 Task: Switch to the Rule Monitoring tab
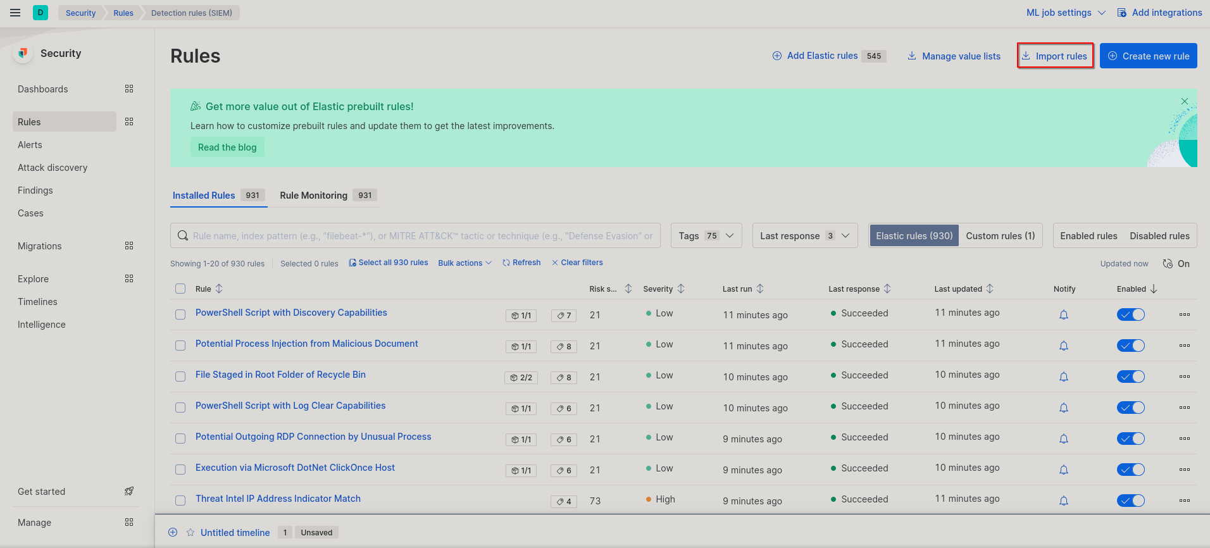(328, 196)
